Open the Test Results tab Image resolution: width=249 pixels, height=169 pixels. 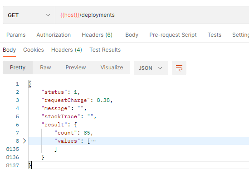pyautogui.click(x=105, y=50)
